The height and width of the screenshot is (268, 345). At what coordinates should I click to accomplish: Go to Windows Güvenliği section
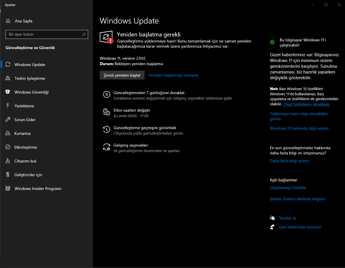[x=47, y=92]
